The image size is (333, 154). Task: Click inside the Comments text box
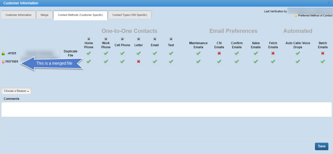[166, 109]
